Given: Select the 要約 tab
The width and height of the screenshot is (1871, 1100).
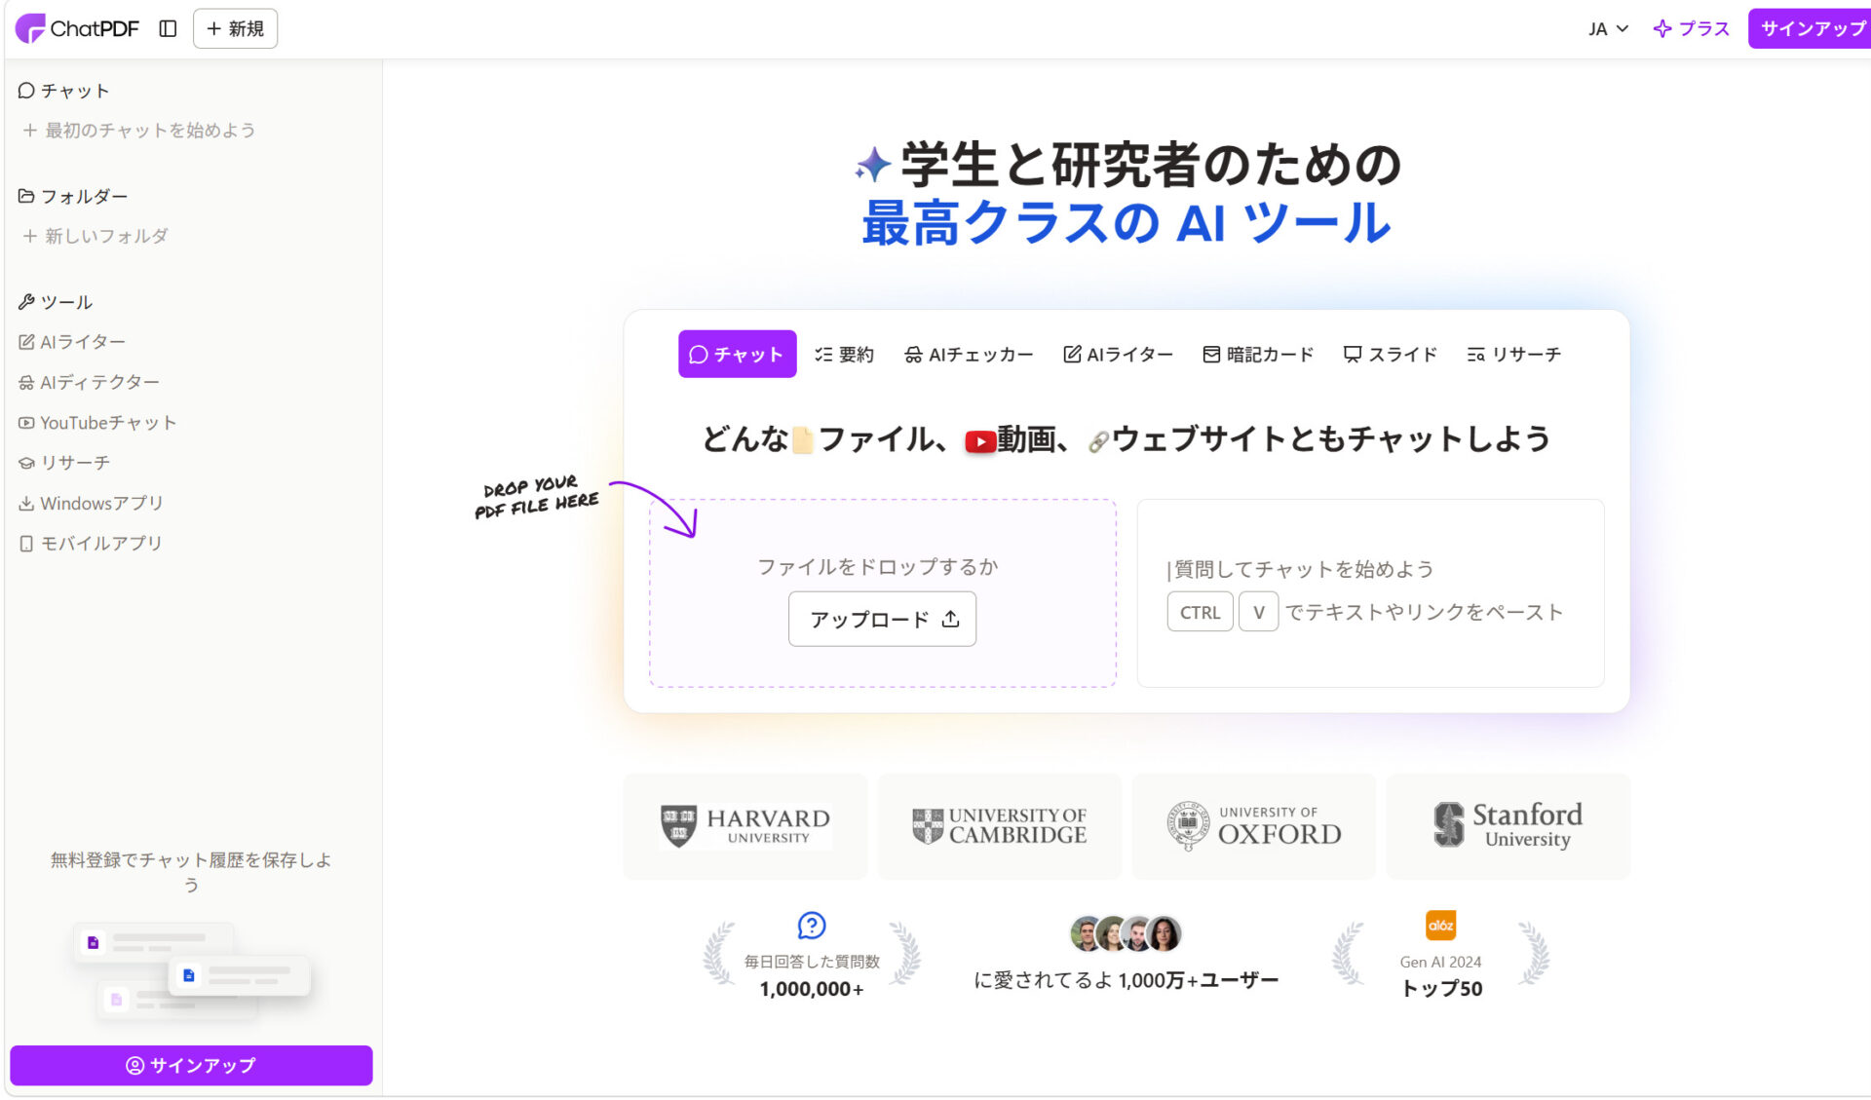Looking at the screenshot, I should (x=845, y=354).
